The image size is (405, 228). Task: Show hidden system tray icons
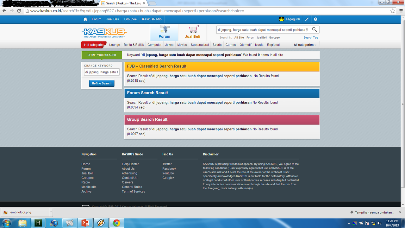[x=349, y=223]
